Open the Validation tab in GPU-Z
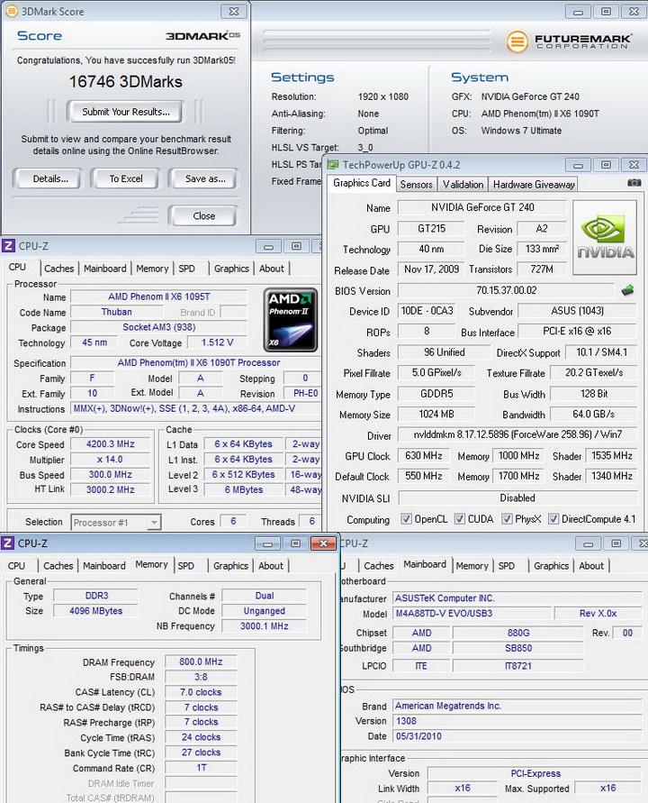This screenshot has width=648, height=803. point(463,185)
